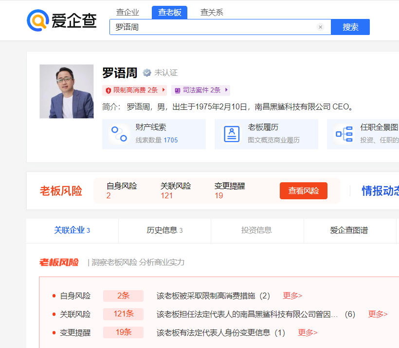Open the 关联企业 3 tab
Image resolution: width=399 pixels, height=348 pixels.
tap(73, 230)
